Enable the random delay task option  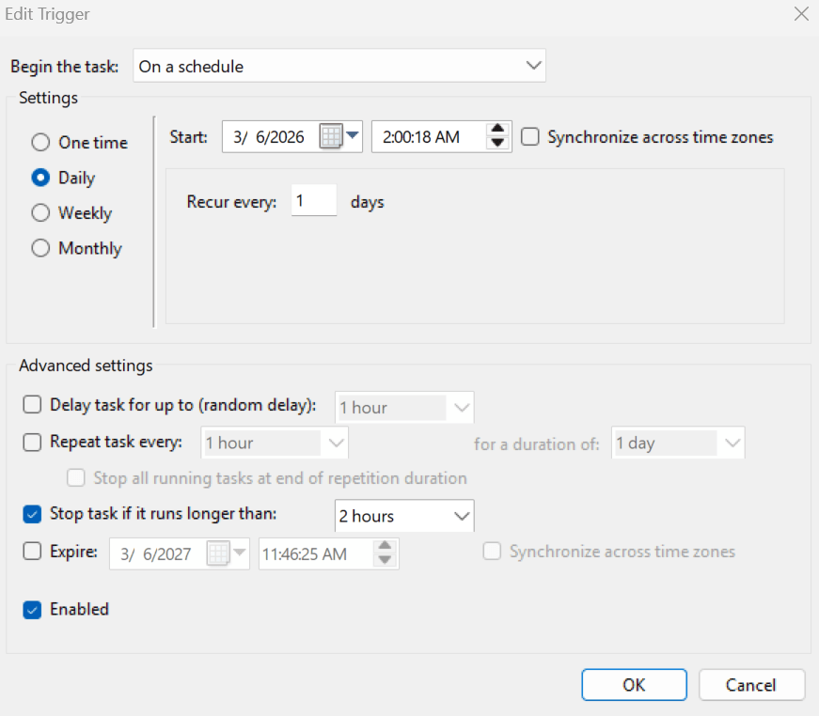click(32, 407)
